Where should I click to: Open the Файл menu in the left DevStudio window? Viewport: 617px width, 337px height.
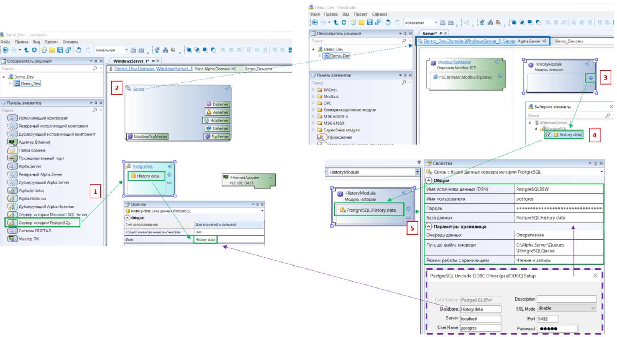(5, 42)
